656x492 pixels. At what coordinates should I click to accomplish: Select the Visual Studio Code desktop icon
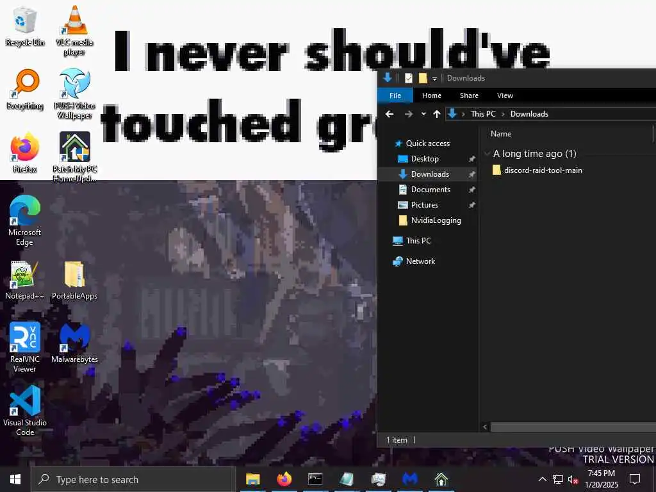tap(25, 411)
